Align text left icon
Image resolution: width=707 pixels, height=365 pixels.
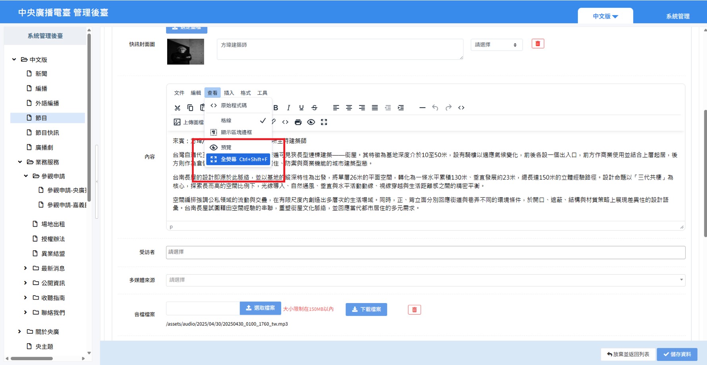[336, 108]
